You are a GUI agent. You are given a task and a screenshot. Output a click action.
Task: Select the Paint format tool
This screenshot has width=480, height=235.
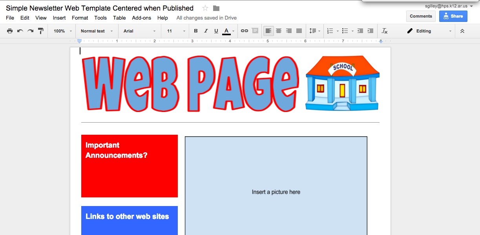(x=41, y=31)
